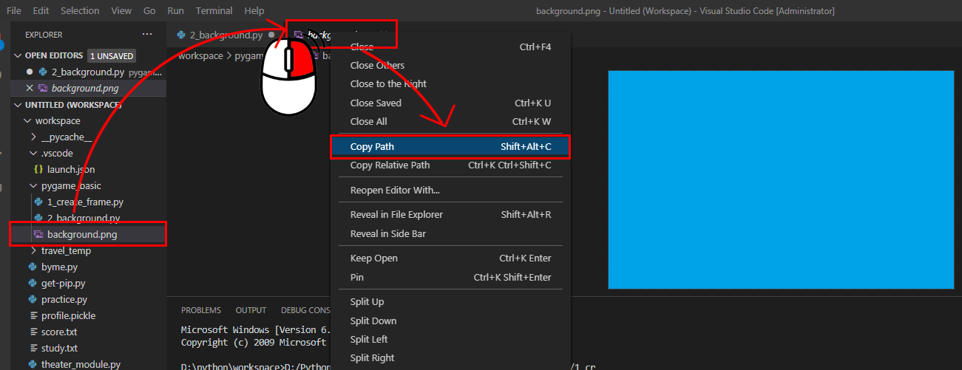Choose Close to the Right
The image size is (962, 370).
(450, 83)
